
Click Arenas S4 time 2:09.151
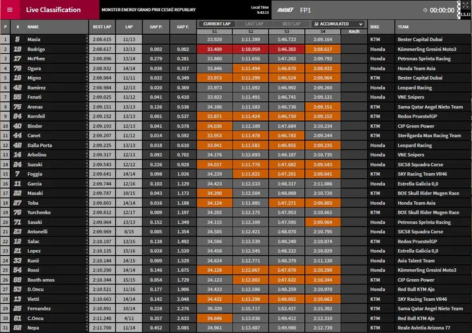(323, 107)
